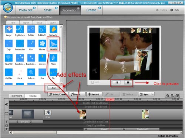
Task: Pause the preview playback
Action: pos(117,83)
